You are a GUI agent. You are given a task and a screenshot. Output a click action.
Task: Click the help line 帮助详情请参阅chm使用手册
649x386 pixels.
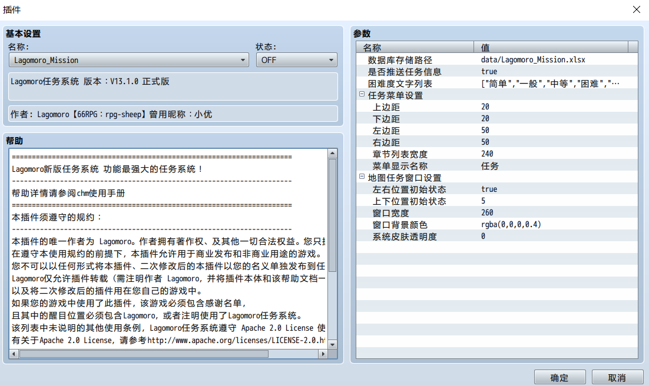point(68,193)
